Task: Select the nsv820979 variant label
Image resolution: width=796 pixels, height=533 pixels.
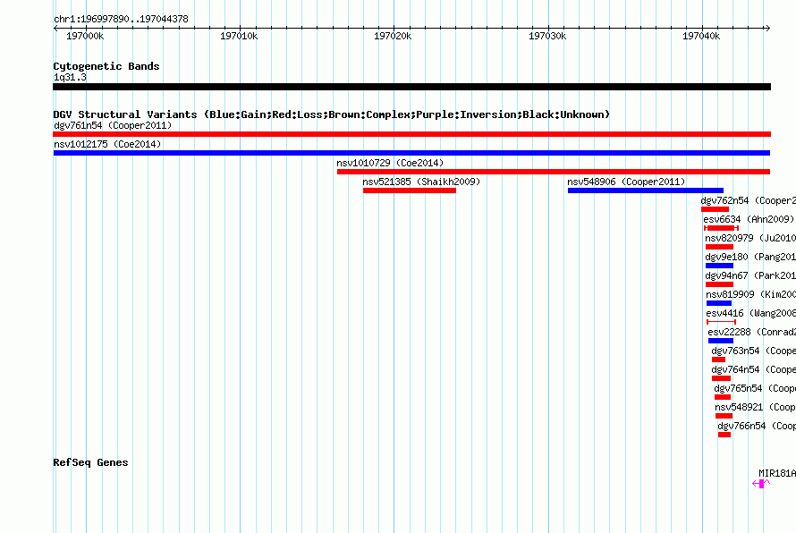Action: 750,238
